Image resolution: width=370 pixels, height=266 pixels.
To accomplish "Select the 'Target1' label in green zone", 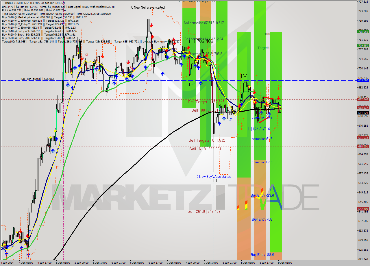I will click(264, 48).
